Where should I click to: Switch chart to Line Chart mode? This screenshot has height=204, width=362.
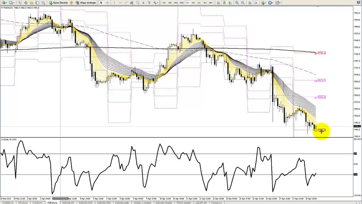tap(230, 3)
